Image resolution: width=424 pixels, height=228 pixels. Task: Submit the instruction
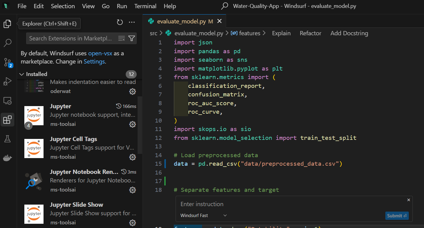click(x=397, y=216)
